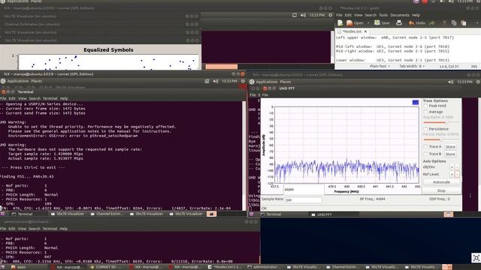Print the document from gedit toolbar

click(x=399, y=22)
